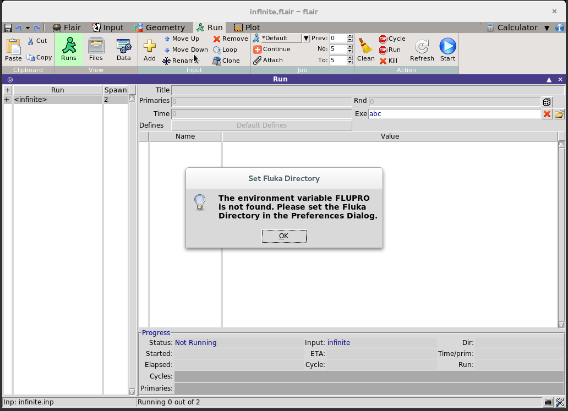Click the Name column header
Image resolution: width=568 pixels, height=411 pixels.
(185, 136)
